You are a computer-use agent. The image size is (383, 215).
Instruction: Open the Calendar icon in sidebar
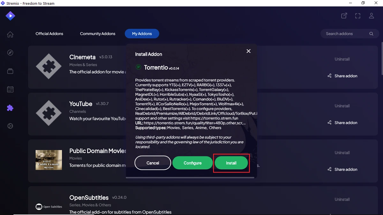coord(10,89)
